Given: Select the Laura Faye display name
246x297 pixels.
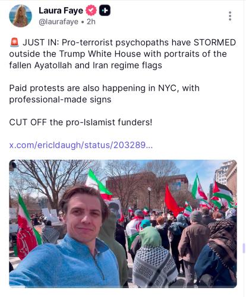Looking at the screenshot, I should (x=61, y=11).
